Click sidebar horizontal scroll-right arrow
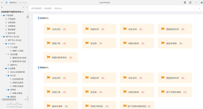The width and height of the screenshot is (203, 109). click(x=25, y=100)
